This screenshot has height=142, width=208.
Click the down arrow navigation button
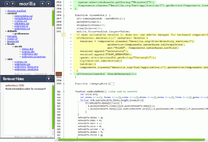pos(49,4)
